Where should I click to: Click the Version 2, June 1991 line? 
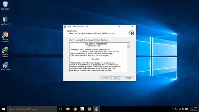(94, 46)
